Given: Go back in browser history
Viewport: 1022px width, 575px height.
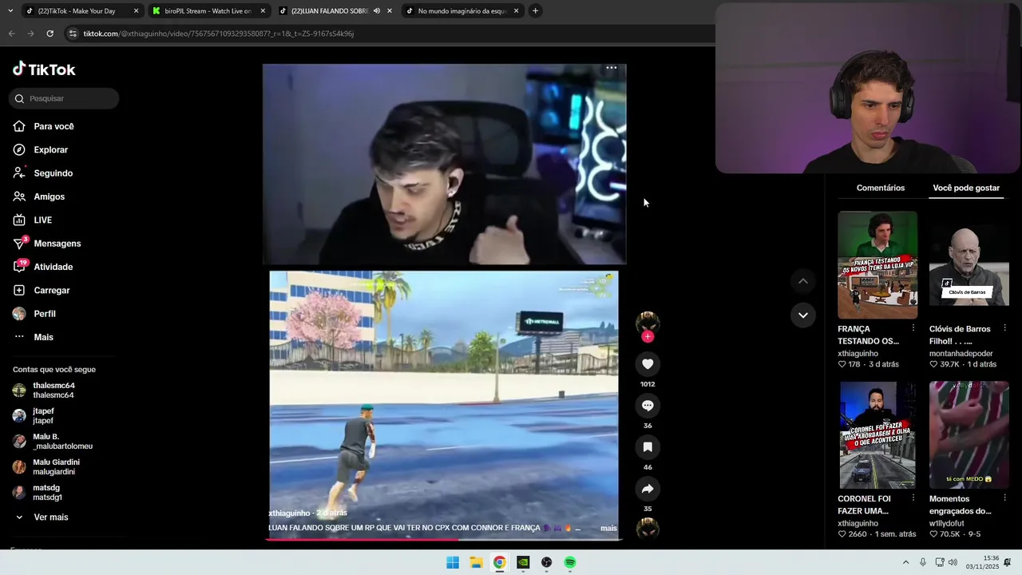Looking at the screenshot, I should pos(11,34).
